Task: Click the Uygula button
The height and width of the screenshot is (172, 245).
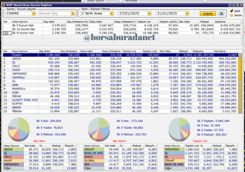Action: pyautogui.click(x=208, y=14)
